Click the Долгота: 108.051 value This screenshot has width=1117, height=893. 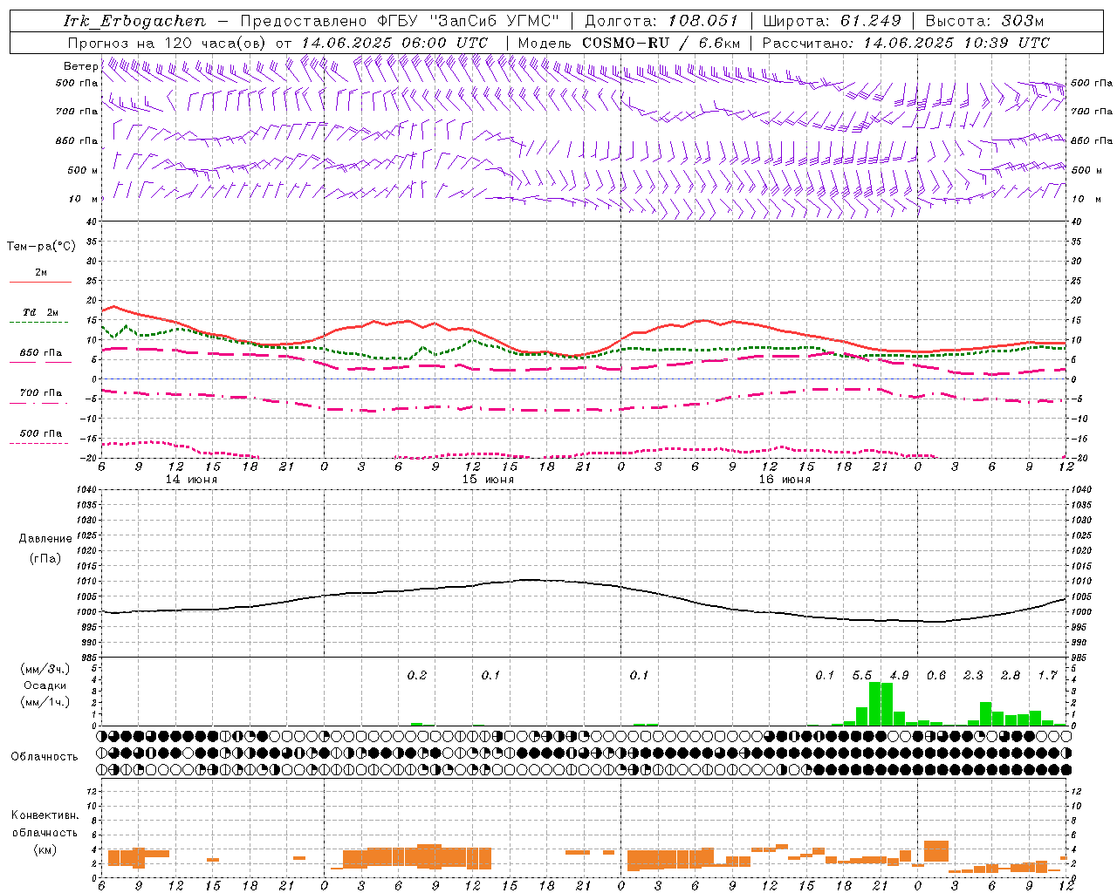tap(661, 21)
